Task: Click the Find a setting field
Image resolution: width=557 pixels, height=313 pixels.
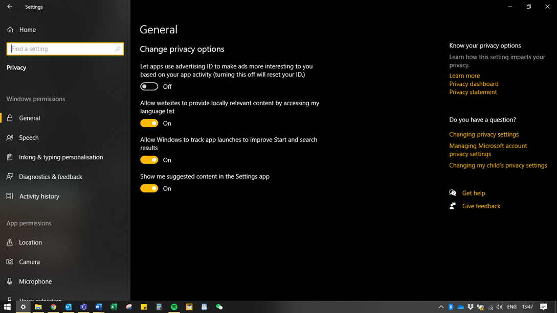Action: pos(60,49)
